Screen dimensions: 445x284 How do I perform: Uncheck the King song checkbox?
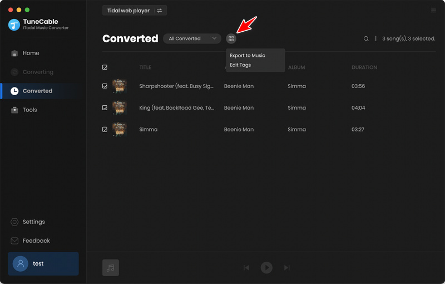click(x=105, y=107)
